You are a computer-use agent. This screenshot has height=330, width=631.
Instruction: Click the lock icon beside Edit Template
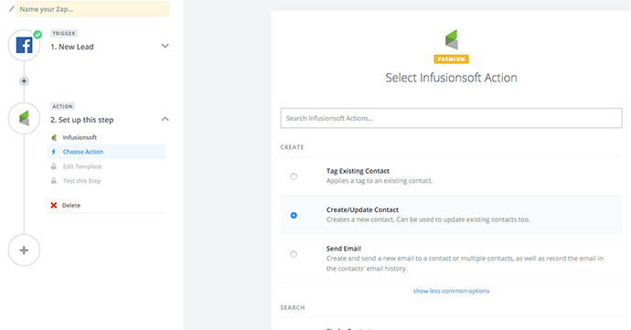click(54, 166)
